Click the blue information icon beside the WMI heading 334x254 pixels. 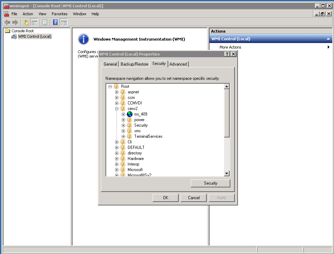click(84, 39)
